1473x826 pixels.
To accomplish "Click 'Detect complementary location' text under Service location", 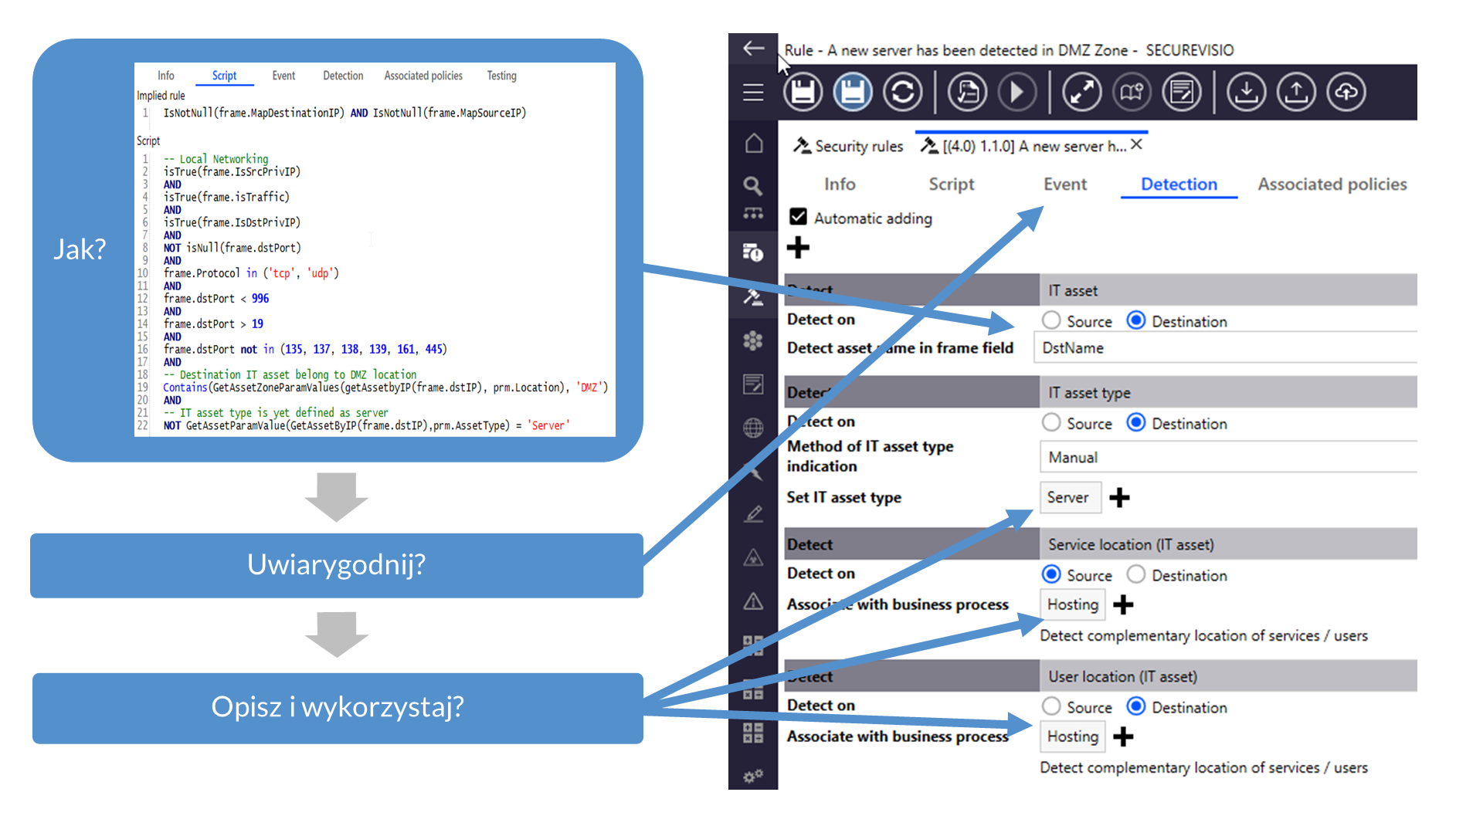I will point(1203,635).
